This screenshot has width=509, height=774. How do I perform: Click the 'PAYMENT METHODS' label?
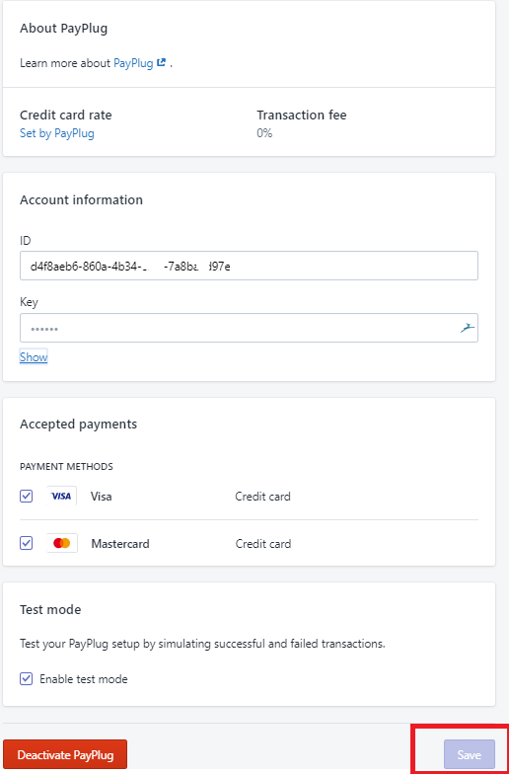66,466
